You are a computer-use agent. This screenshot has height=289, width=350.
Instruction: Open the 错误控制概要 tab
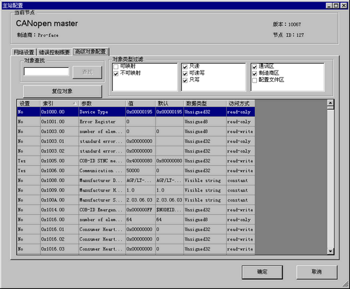(55, 52)
